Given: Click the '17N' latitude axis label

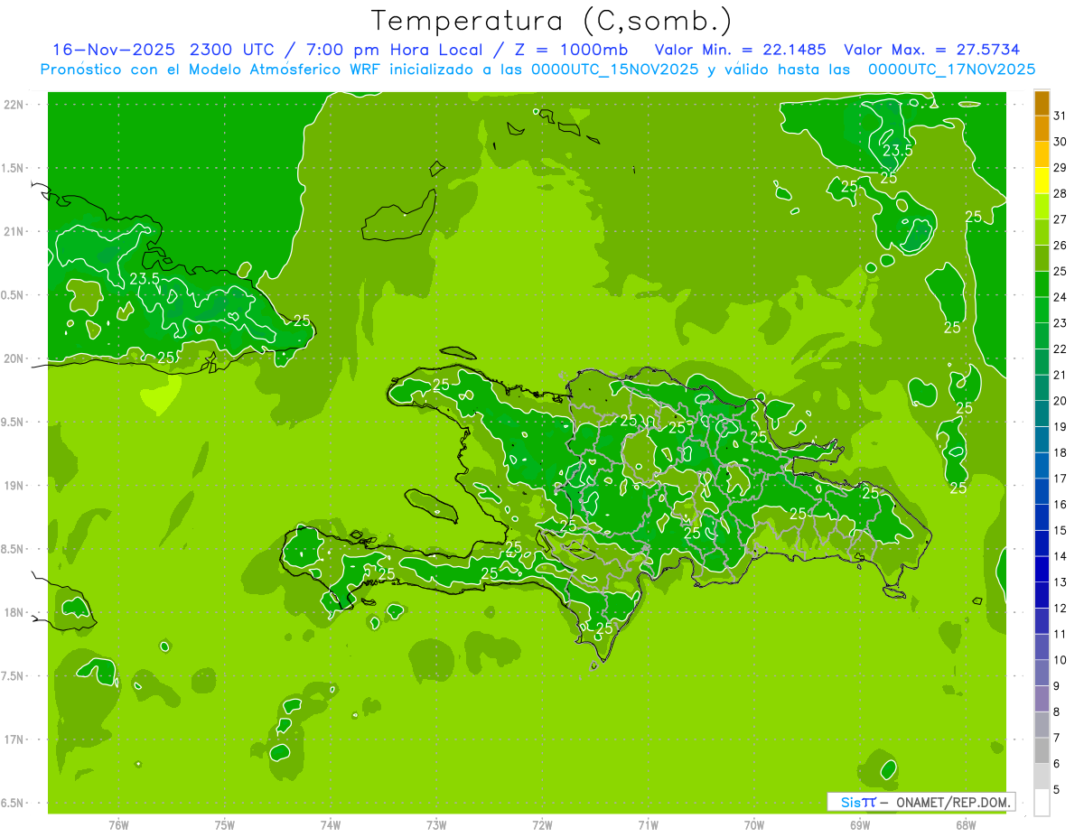Looking at the screenshot, I should 14,739.
